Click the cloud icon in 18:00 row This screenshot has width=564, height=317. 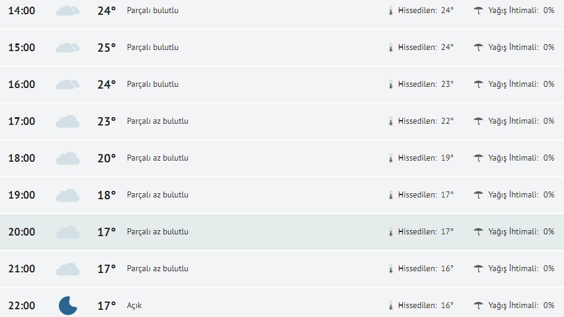[x=68, y=158]
